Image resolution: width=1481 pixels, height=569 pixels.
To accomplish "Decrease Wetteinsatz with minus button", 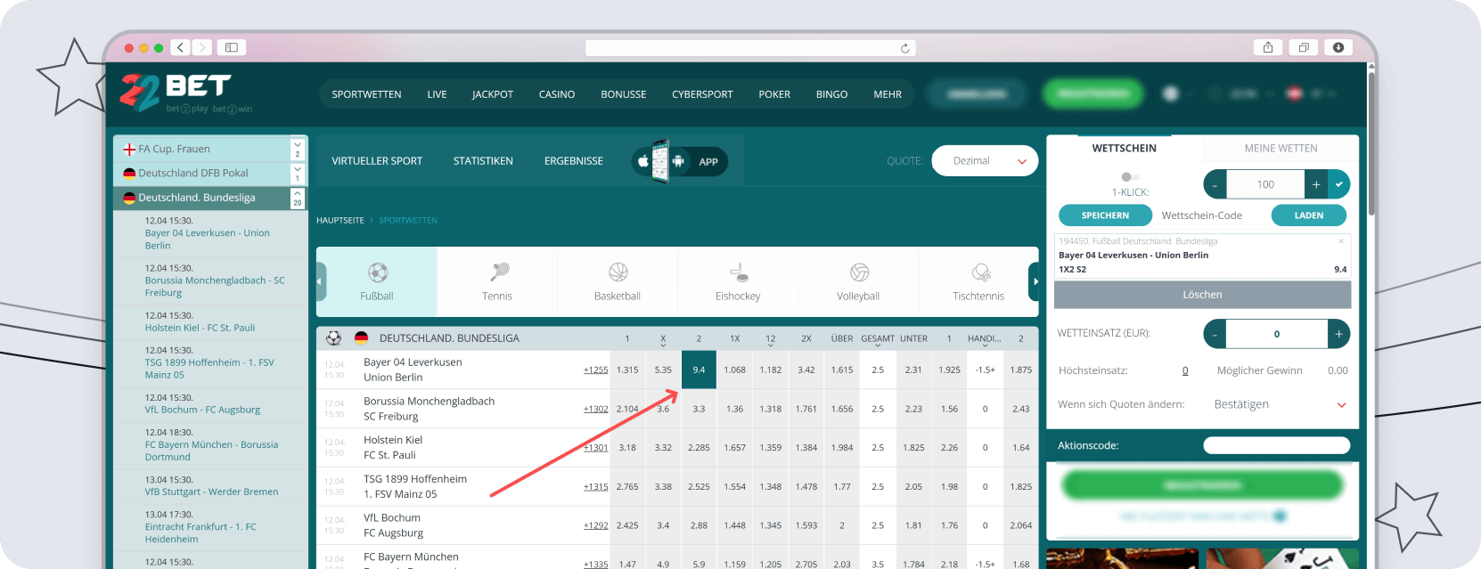I will 1215,334.
